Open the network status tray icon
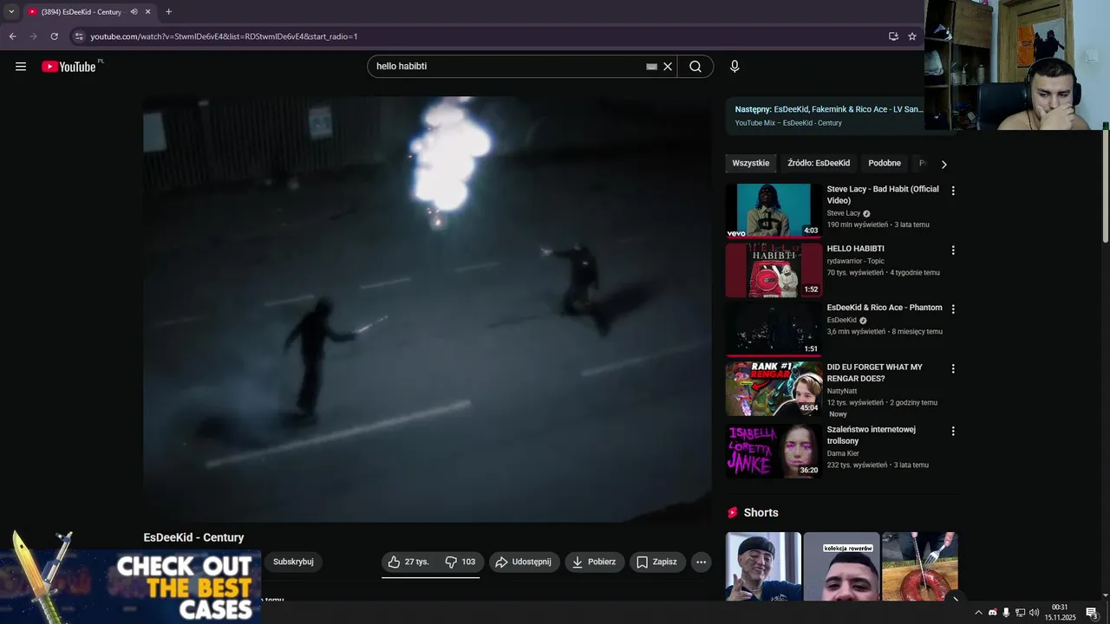Viewport: 1110px width, 624px height. point(1020,613)
